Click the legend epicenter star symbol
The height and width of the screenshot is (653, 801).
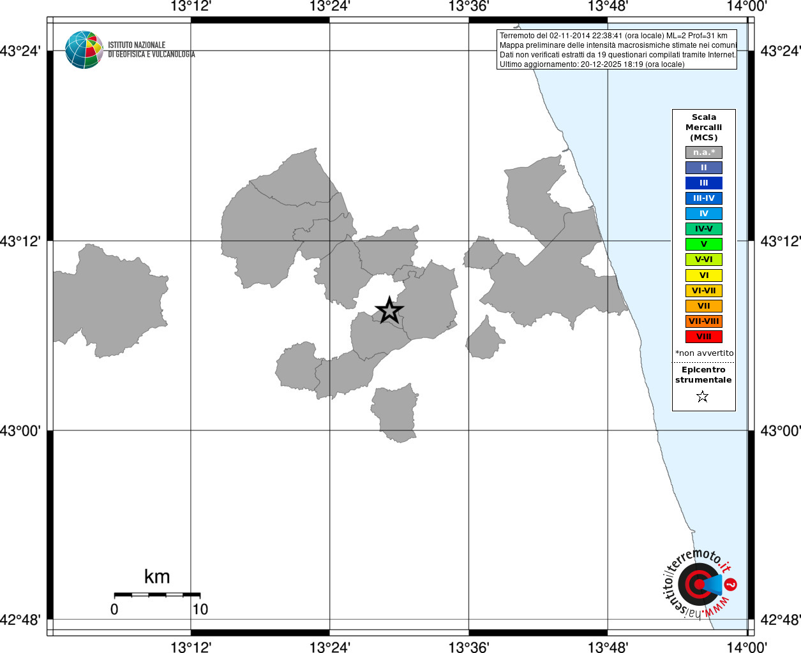coord(703,397)
